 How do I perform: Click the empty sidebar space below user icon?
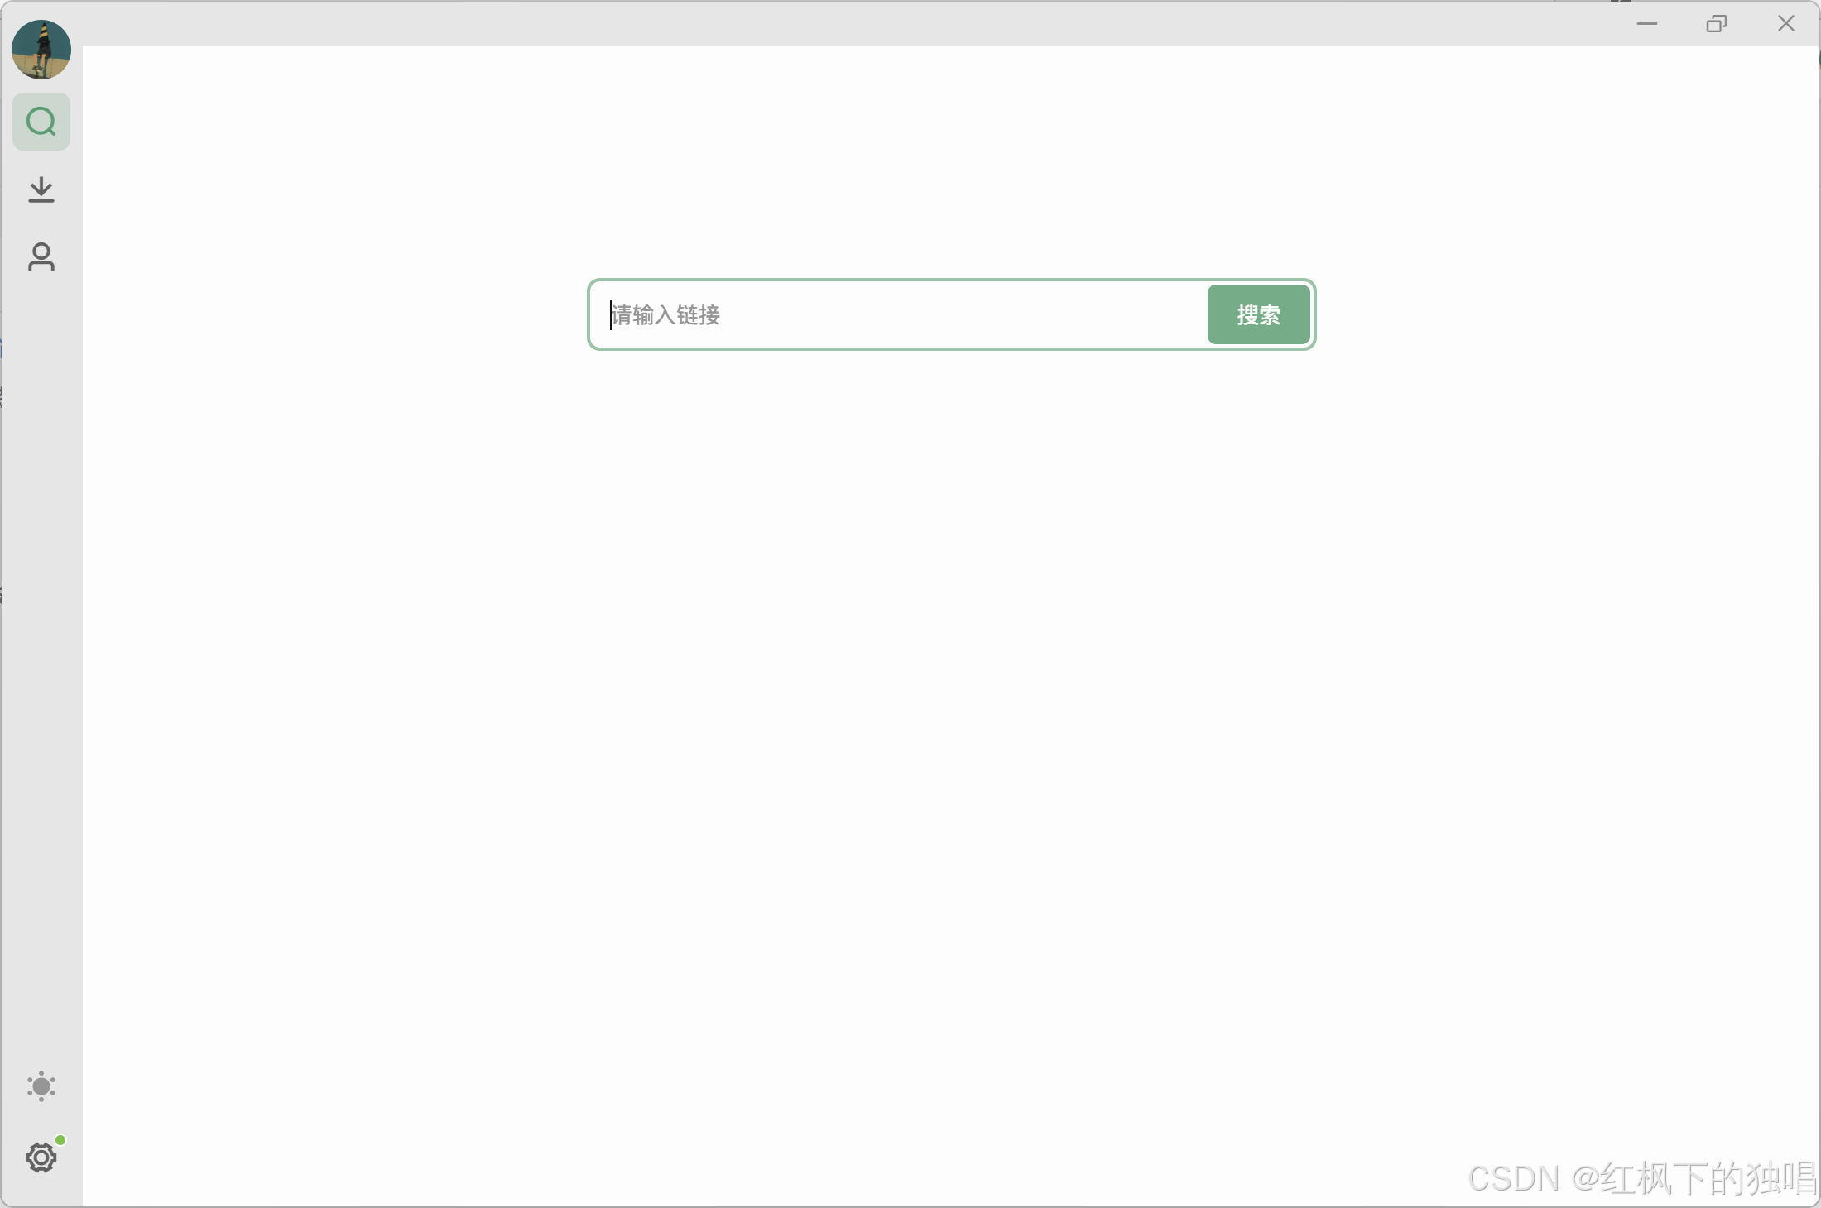pyautogui.click(x=41, y=662)
